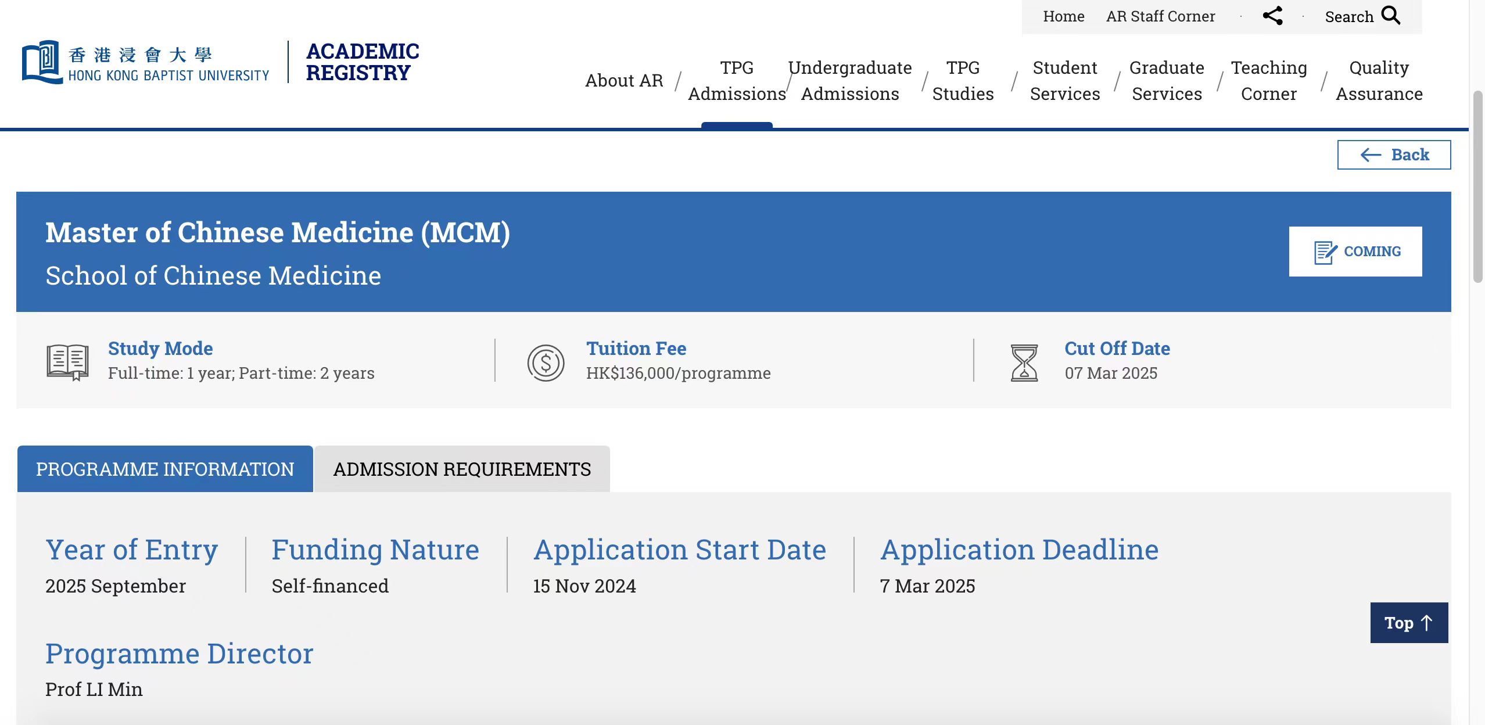The width and height of the screenshot is (1485, 725).
Task: Click the hourglass Cut Off Date icon
Action: point(1024,362)
